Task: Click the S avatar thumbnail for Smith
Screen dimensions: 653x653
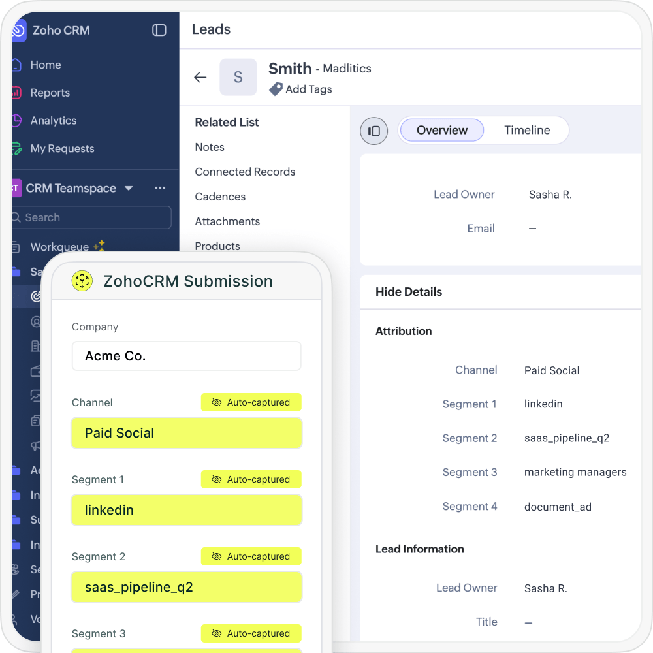Action: tap(238, 78)
